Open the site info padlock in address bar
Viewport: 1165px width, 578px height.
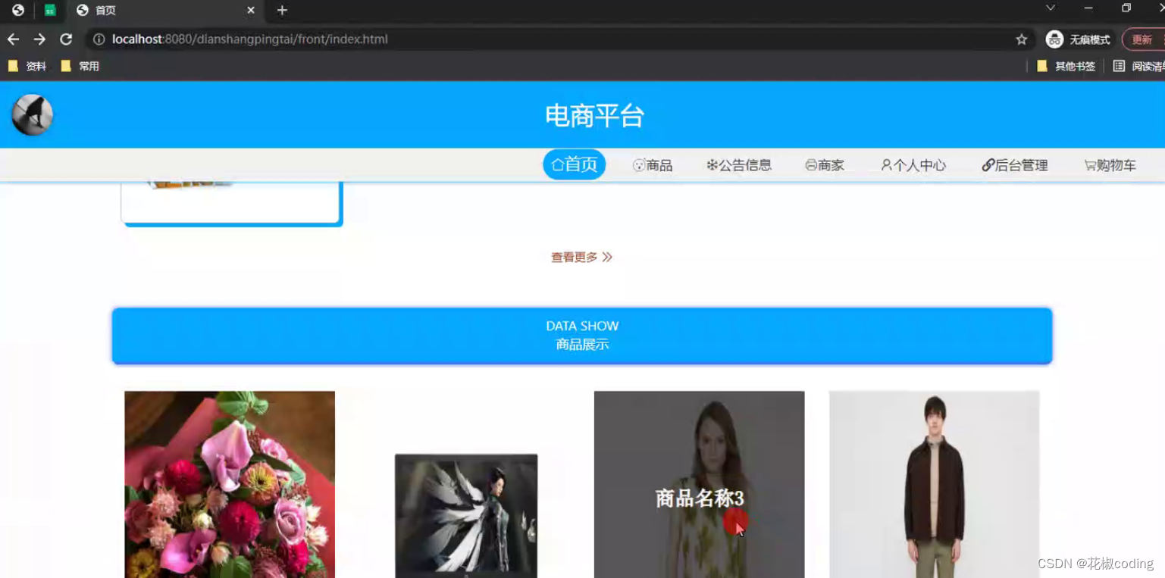(99, 39)
